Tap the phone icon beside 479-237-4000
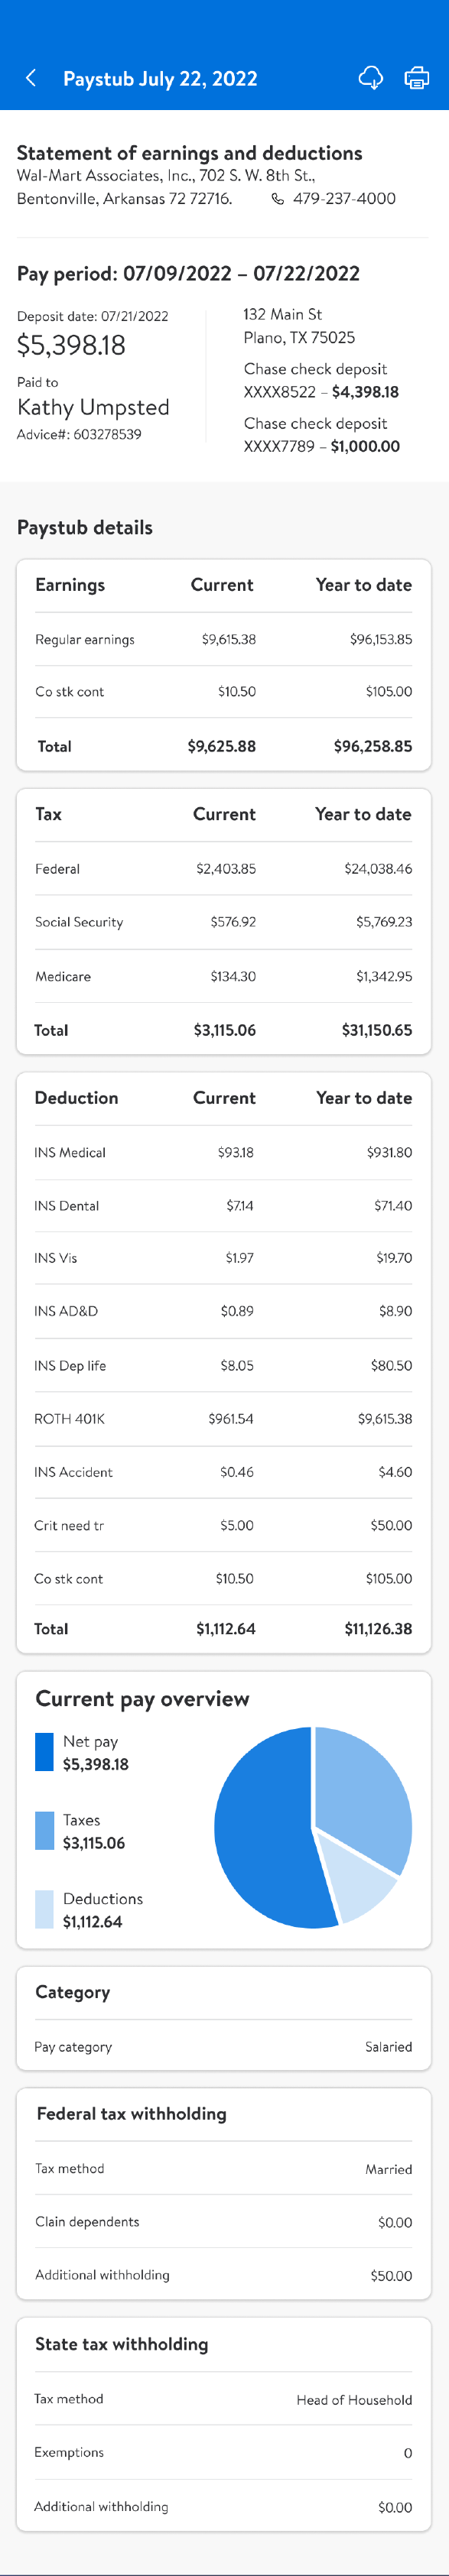Image resolution: width=449 pixels, height=2576 pixels. 278,199
